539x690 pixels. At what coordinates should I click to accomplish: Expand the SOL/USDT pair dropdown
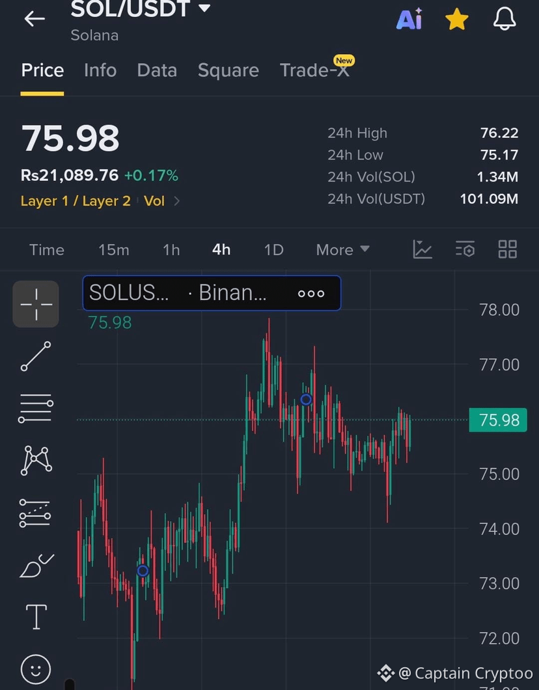(204, 8)
